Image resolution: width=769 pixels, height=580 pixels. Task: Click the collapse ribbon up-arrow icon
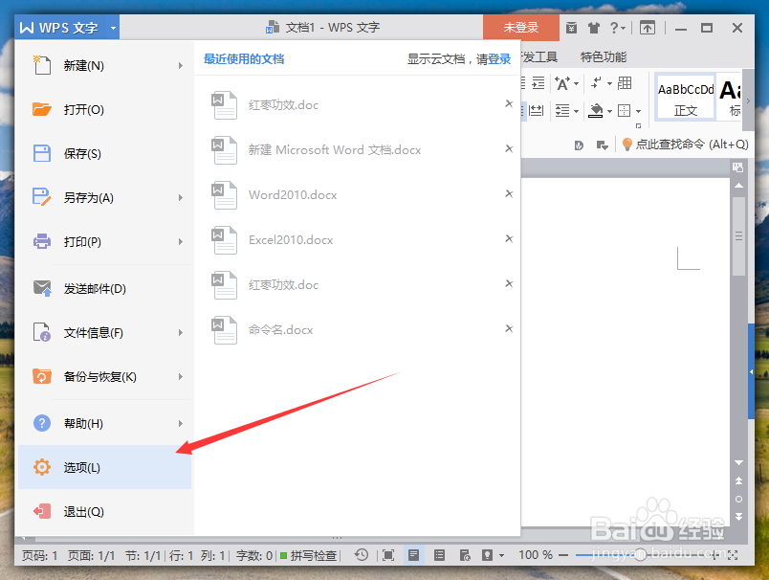coord(648,28)
